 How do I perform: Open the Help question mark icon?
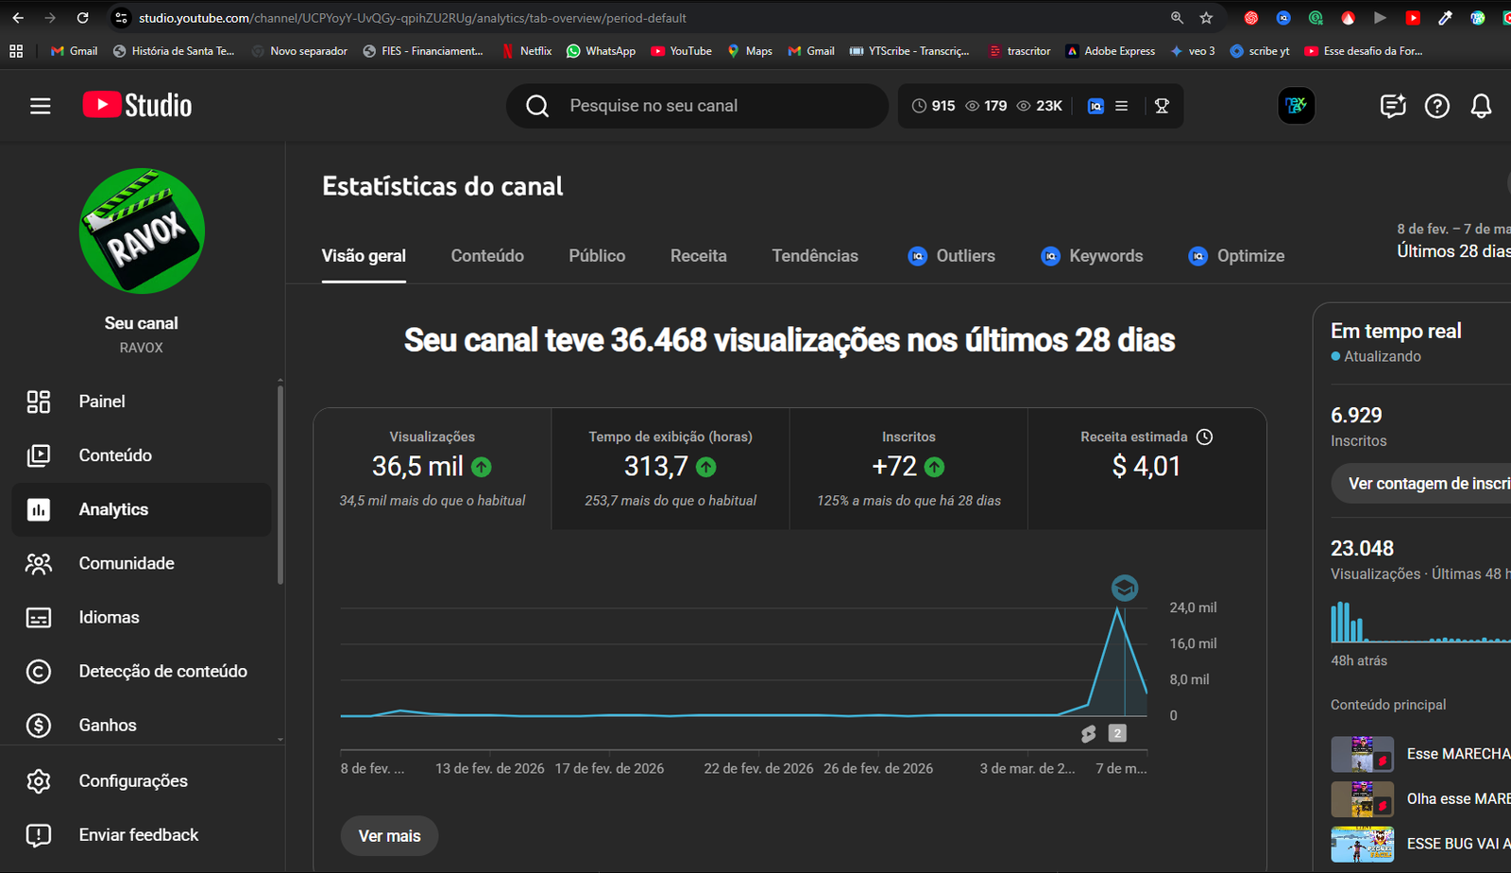tap(1437, 106)
